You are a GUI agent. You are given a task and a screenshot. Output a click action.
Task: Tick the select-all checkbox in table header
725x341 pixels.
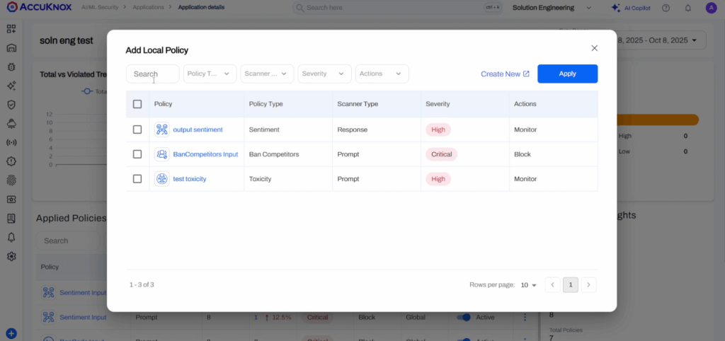click(x=137, y=104)
